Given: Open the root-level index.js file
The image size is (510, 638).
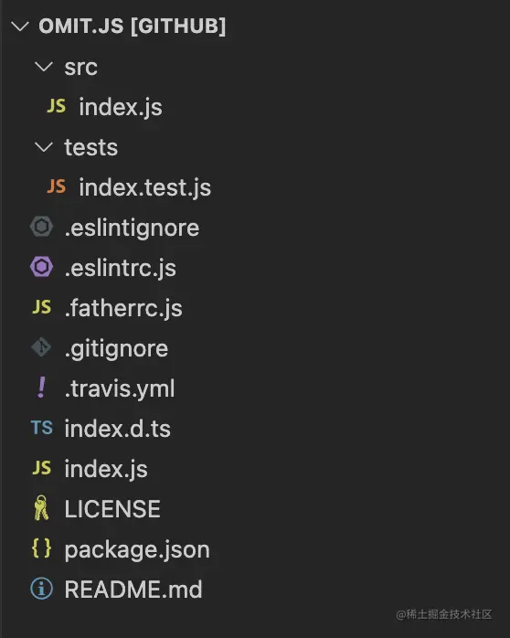Looking at the screenshot, I should pos(106,469).
